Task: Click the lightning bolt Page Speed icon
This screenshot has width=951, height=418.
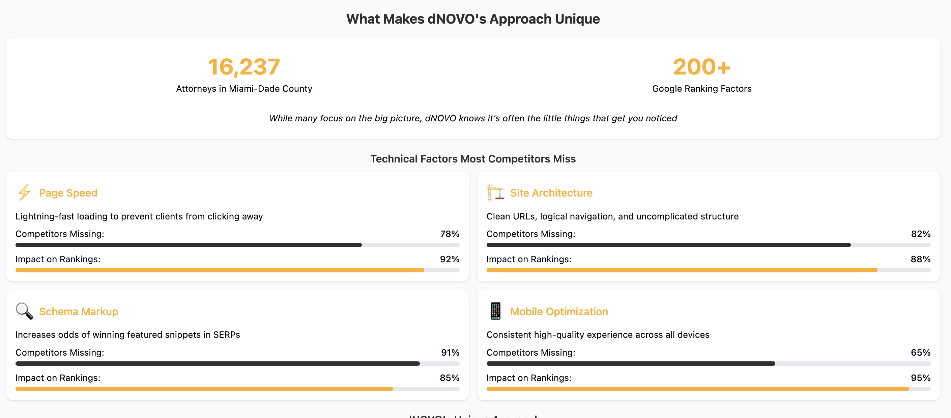Action: point(24,192)
